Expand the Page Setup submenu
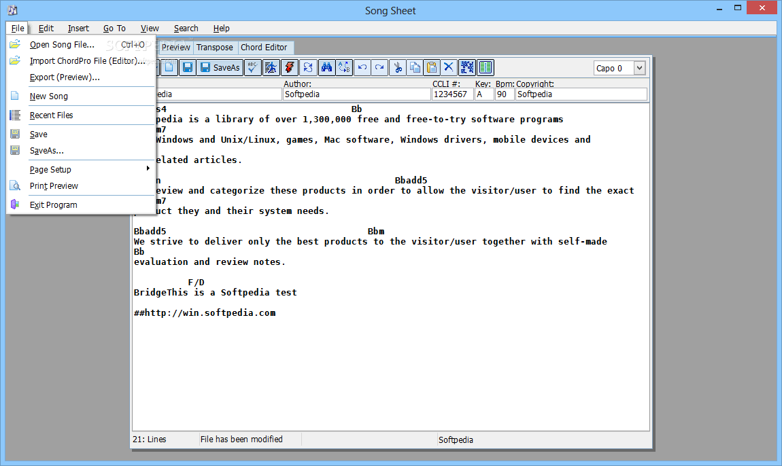The image size is (782, 466). [82, 169]
